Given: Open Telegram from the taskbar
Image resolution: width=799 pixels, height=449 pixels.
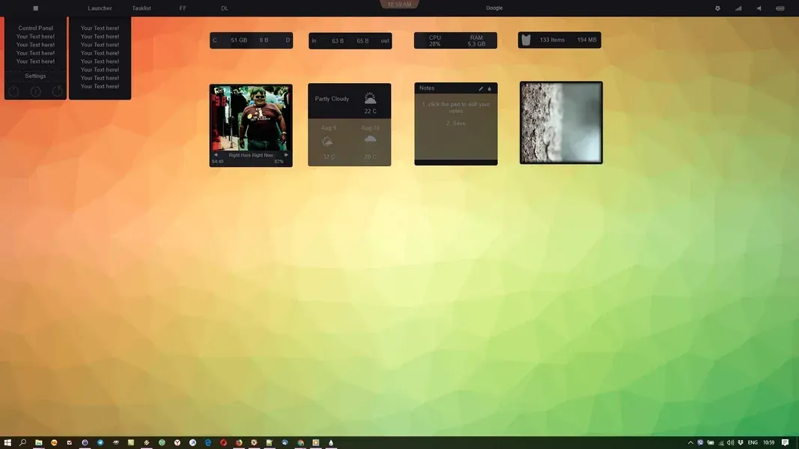Looking at the screenshot, I should (x=100, y=443).
